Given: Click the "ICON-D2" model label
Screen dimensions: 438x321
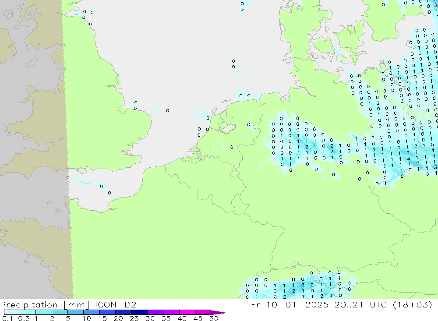Looking at the screenshot, I should (x=116, y=304).
